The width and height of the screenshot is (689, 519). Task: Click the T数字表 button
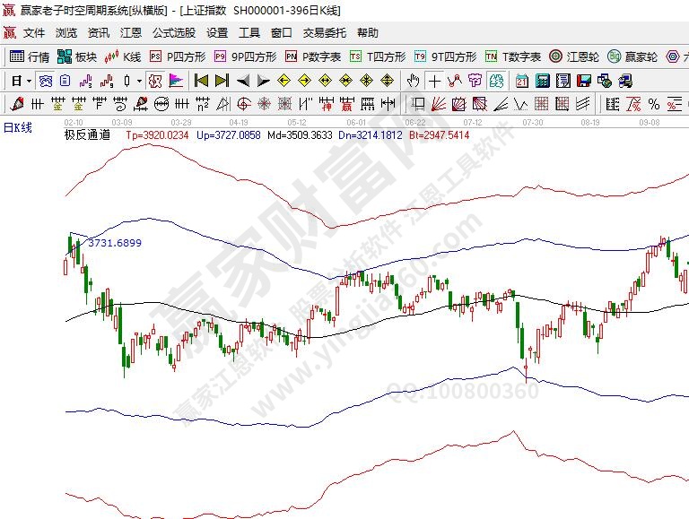[x=513, y=56]
